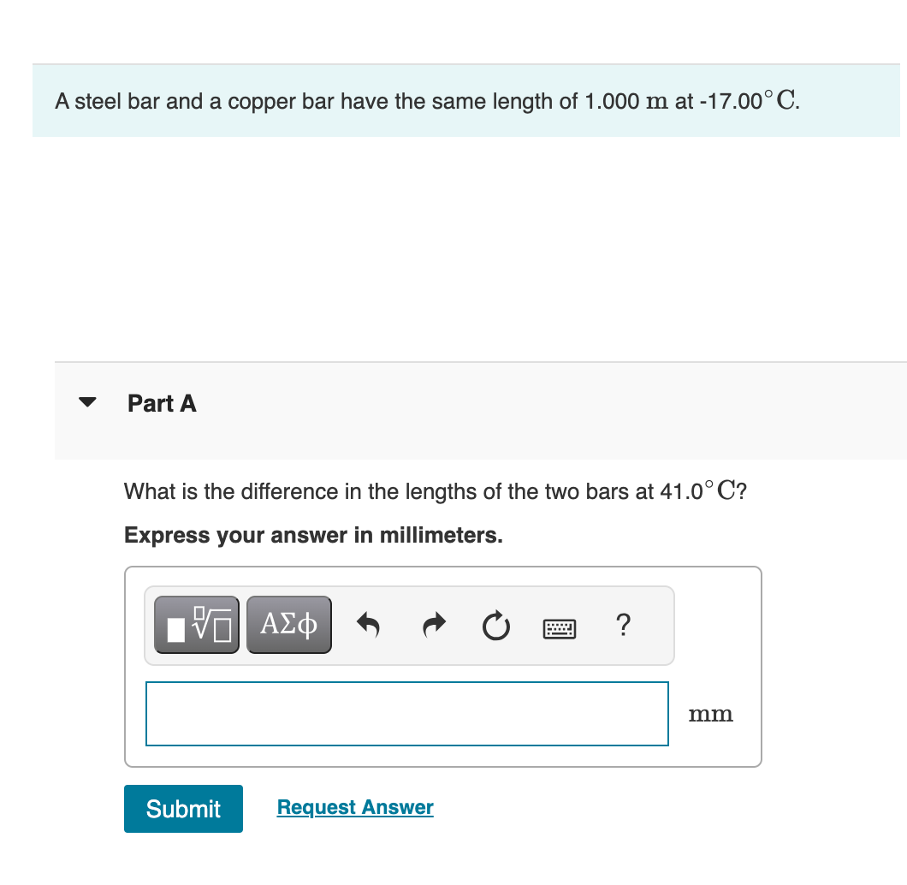
Task: Undo the last equation edit
Action: pos(368,625)
